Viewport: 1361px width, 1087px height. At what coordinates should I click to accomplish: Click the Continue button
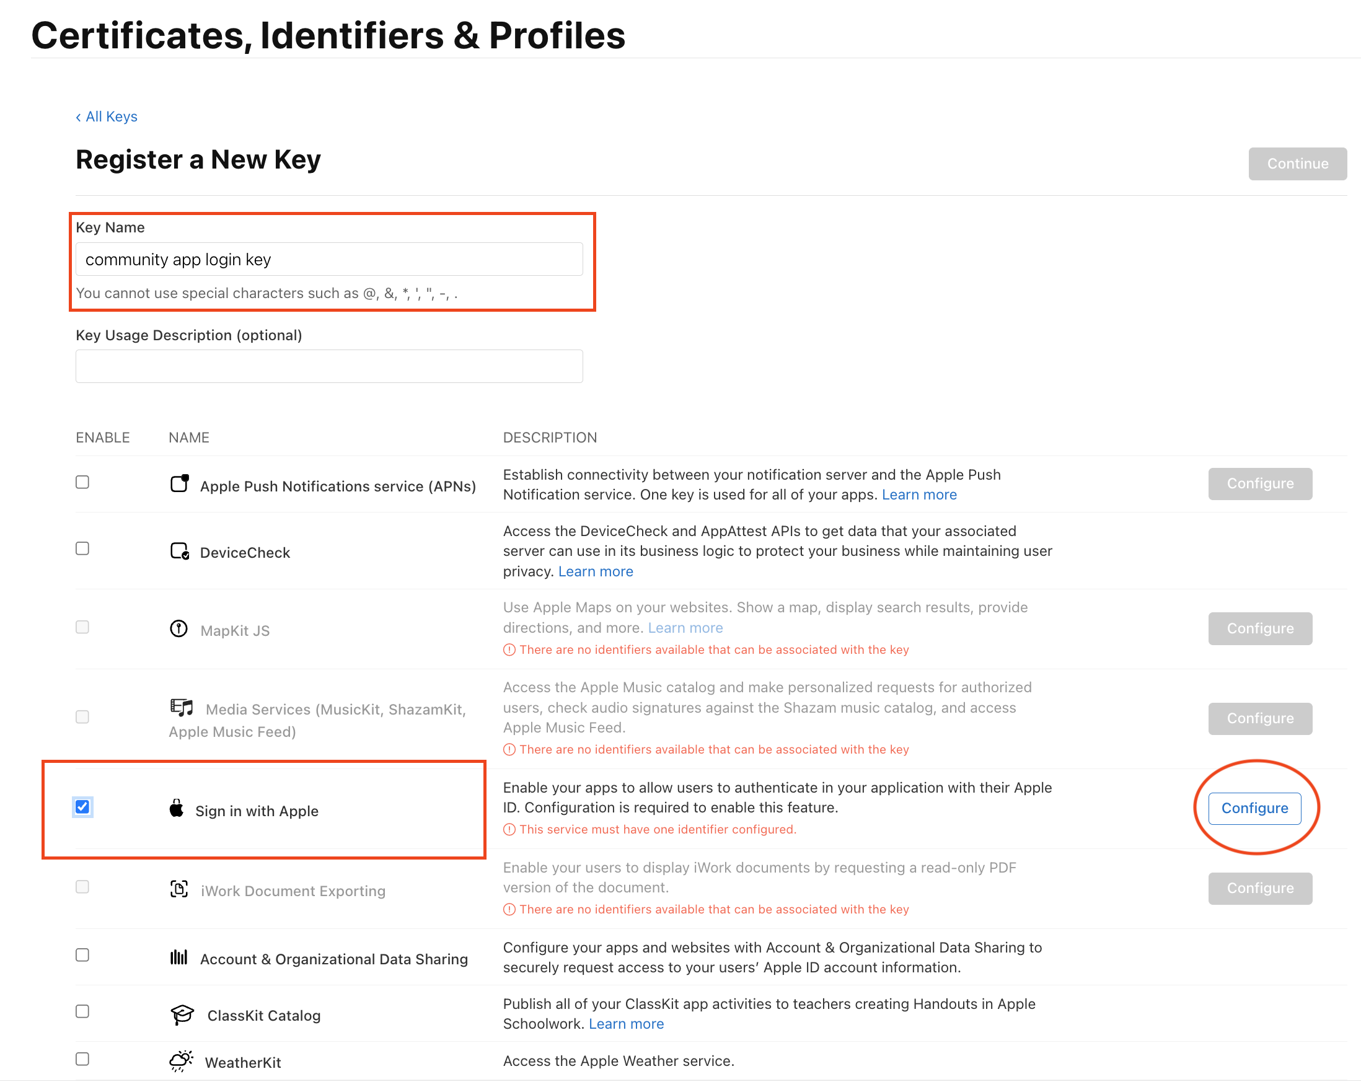click(1297, 164)
